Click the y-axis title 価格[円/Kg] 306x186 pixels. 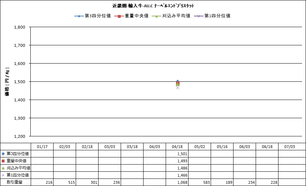pos(7,82)
